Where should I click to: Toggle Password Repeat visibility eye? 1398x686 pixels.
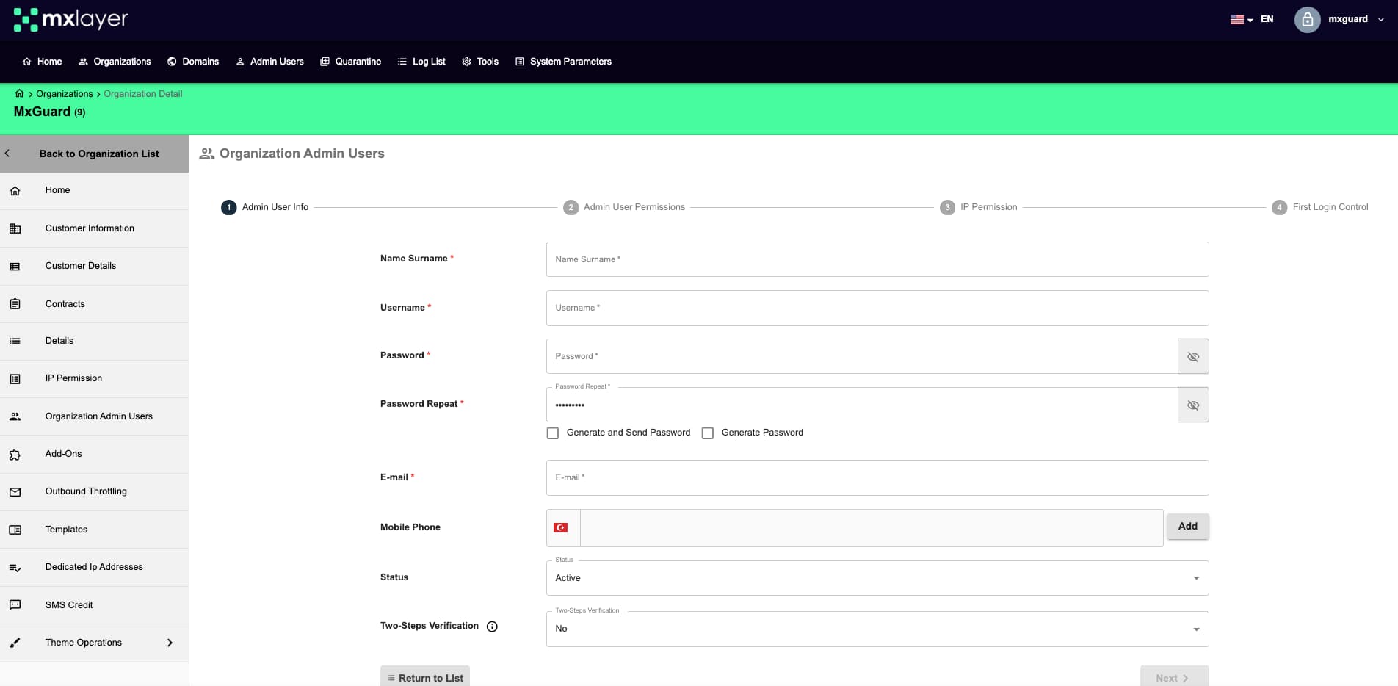pos(1193,405)
